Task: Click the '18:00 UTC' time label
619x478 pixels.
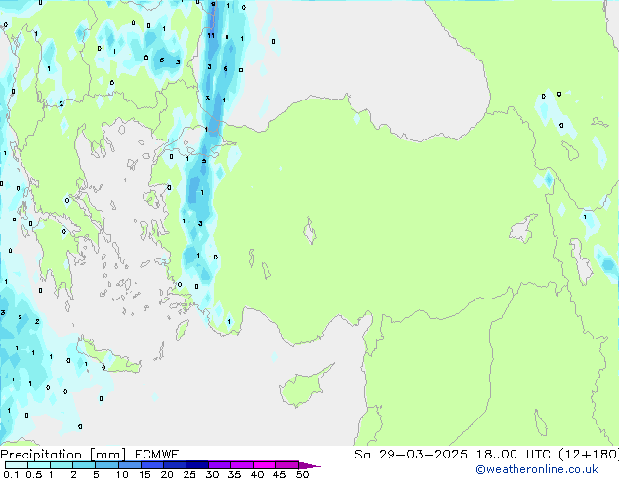Action: click(513, 455)
